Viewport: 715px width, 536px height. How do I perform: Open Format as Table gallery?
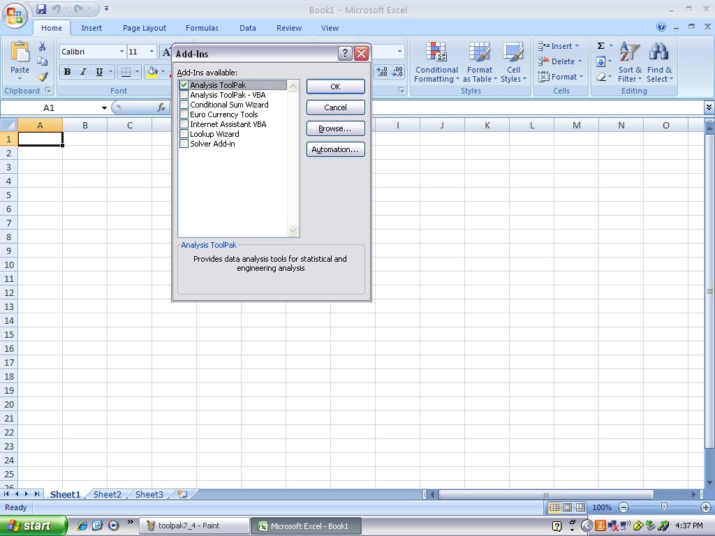pos(480,63)
